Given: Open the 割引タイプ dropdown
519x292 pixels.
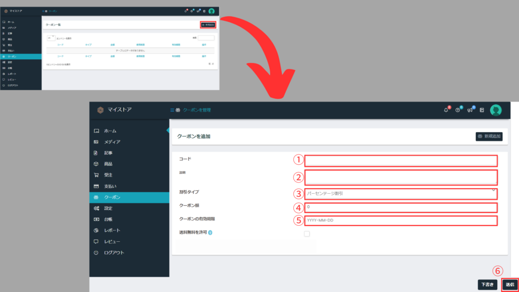Looking at the screenshot, I should pos(400,193).
